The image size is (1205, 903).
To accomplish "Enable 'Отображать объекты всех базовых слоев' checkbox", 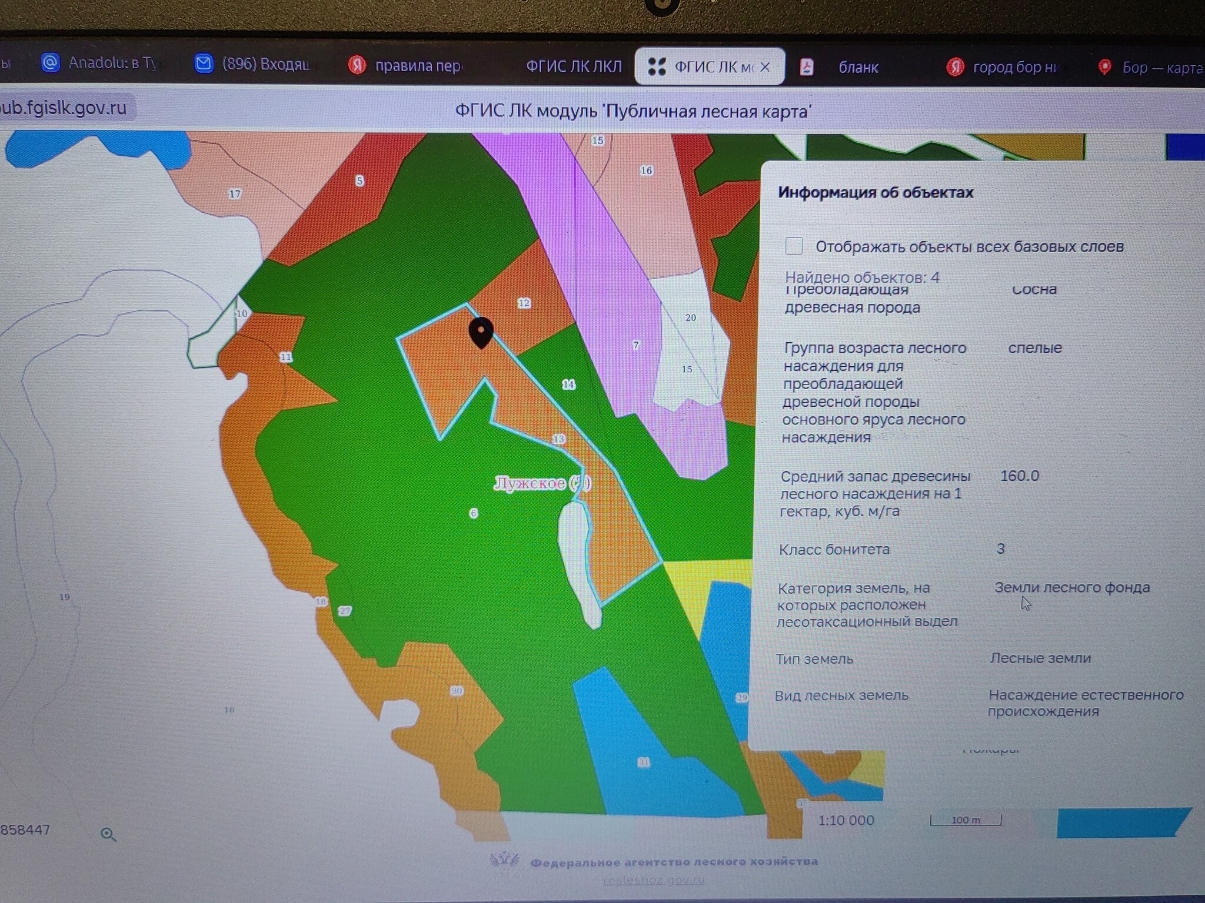I will [x=794, y=246].
